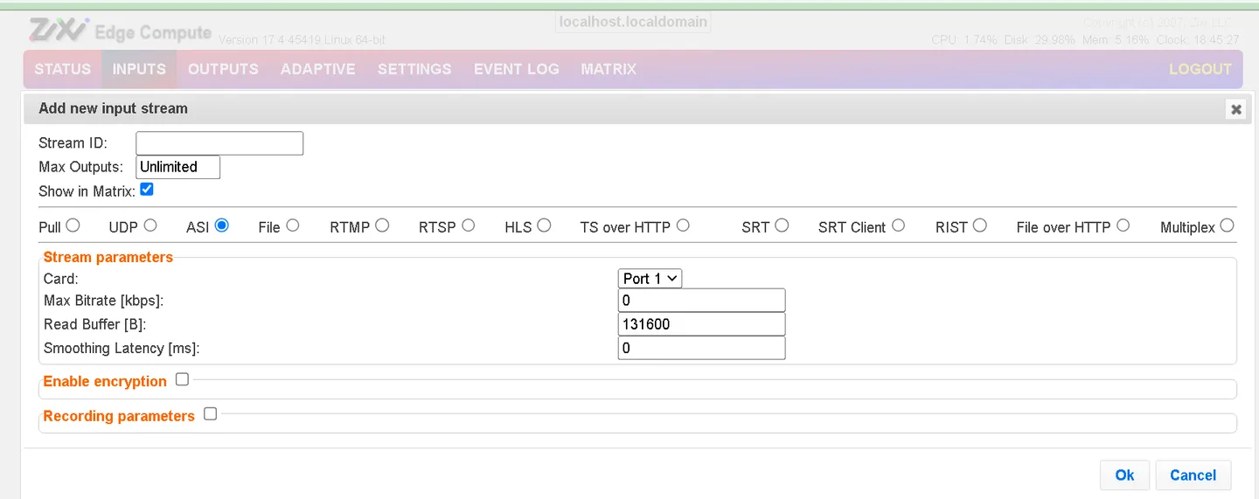Close the Add new input stream dialog
This screenshot has height=499, width=1259.
tap(1235, 109)
